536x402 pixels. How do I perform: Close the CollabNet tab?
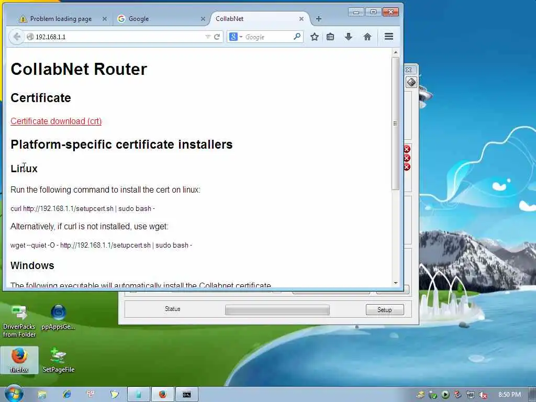pyautogui.click(x=301, y=19)
